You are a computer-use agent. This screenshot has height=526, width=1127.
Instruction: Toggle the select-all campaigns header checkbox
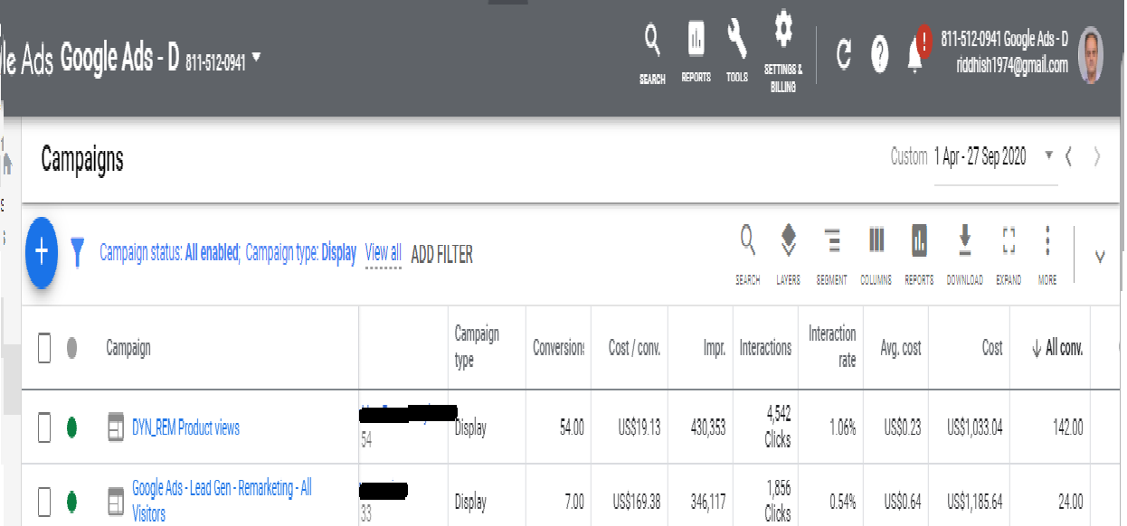tap(44, 348)
